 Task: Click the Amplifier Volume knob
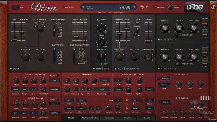coord(129,81)
